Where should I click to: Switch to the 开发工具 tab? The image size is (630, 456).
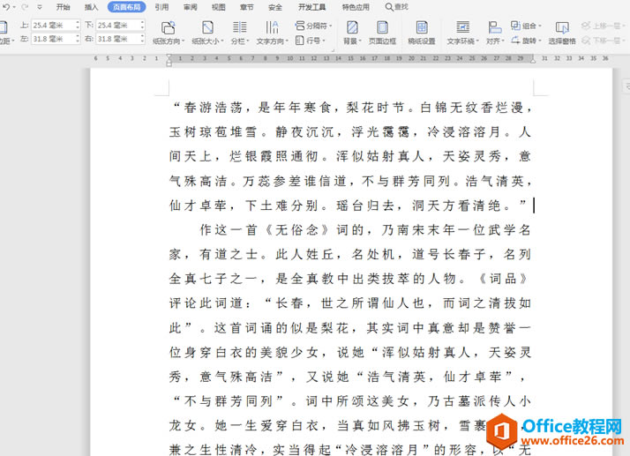pyautogui.click(x=311, y=7)
